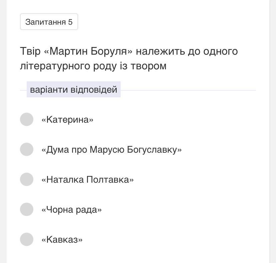Screen dimensions: 276x263
Task: Click the "Запитання 5" badge
Action: 49,22
